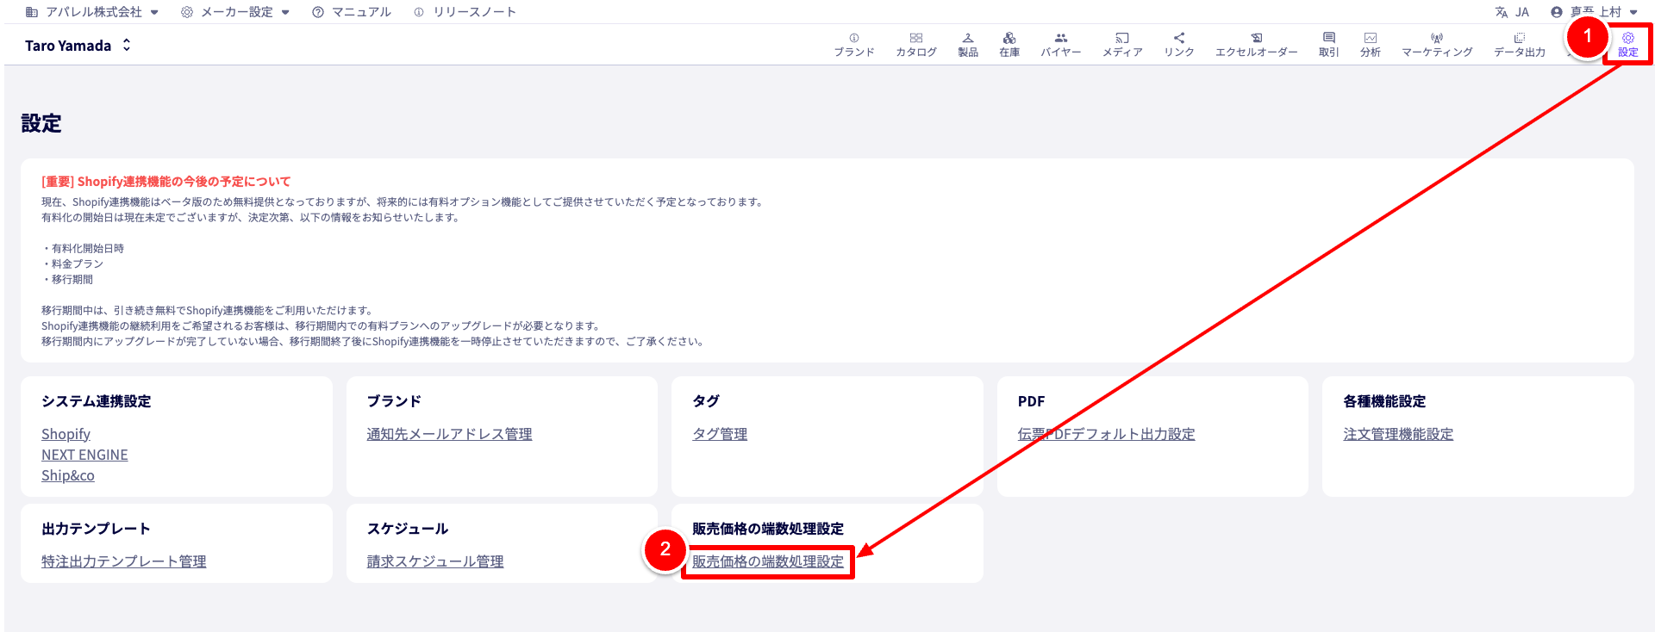Open リリースノート in the top bar

coord(465,12)
